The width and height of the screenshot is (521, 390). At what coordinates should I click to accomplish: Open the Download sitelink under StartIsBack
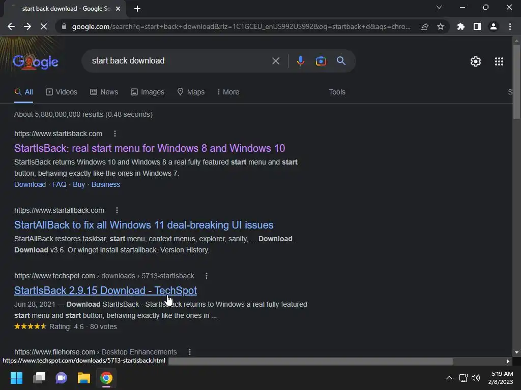30,184
